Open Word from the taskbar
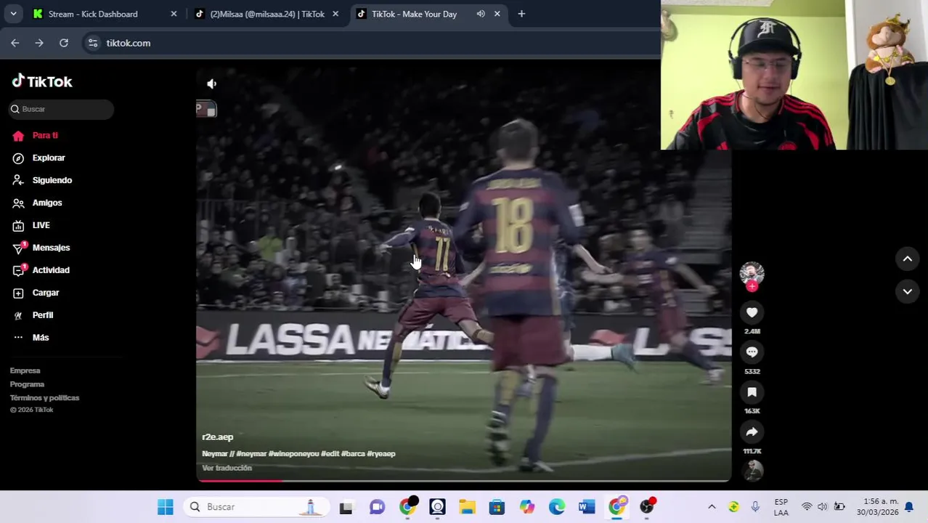This screenshot has width=928, height=523. 587,507
